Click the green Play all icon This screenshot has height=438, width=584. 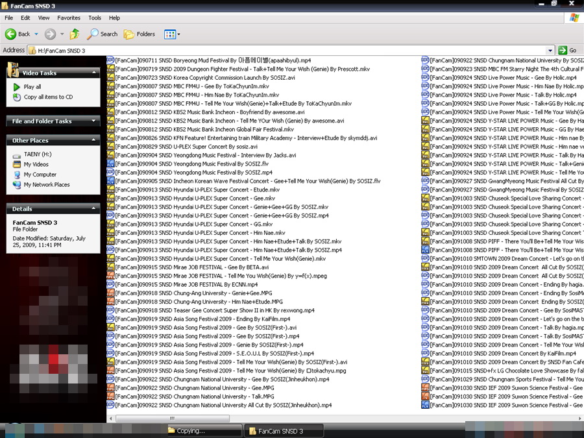pyautogui.click(x=17, y=87)
